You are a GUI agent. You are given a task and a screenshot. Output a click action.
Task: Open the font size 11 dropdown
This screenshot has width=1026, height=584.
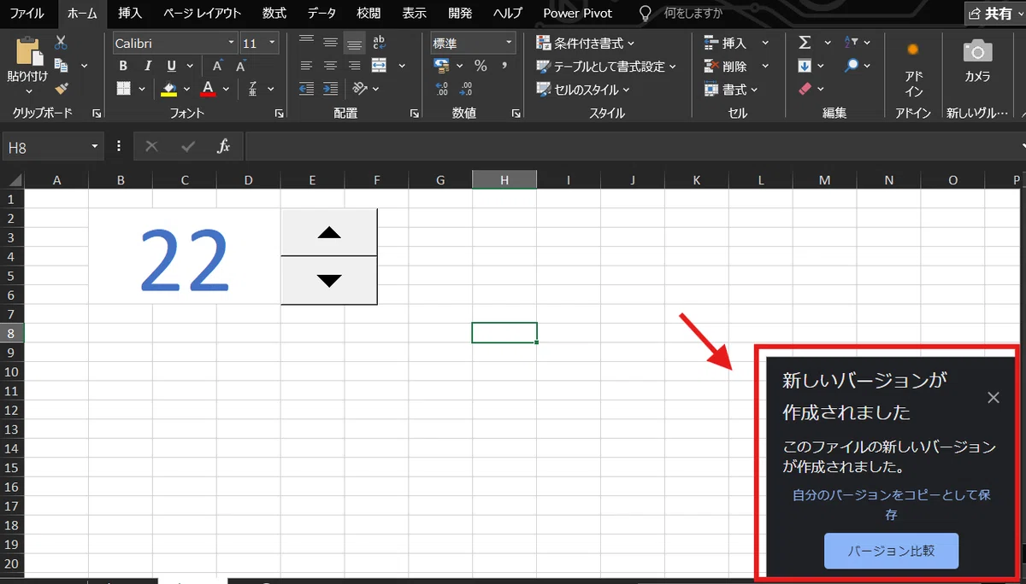click(x=272, y=43)
